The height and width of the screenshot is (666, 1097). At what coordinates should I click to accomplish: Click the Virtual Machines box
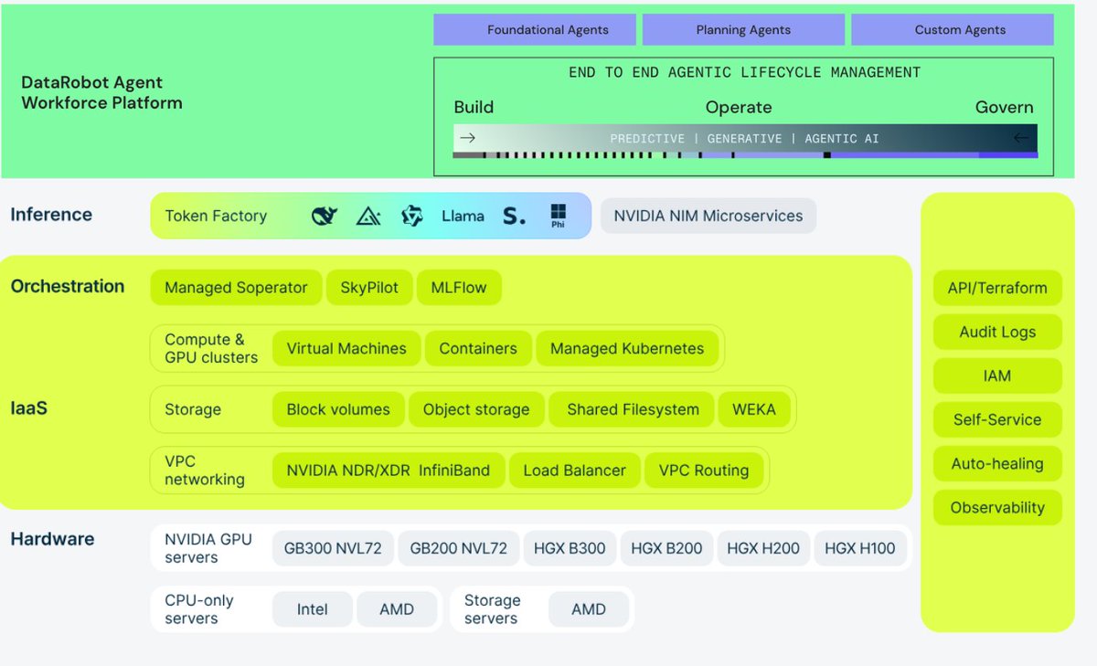pyautogui.click(x=346, y=348)
